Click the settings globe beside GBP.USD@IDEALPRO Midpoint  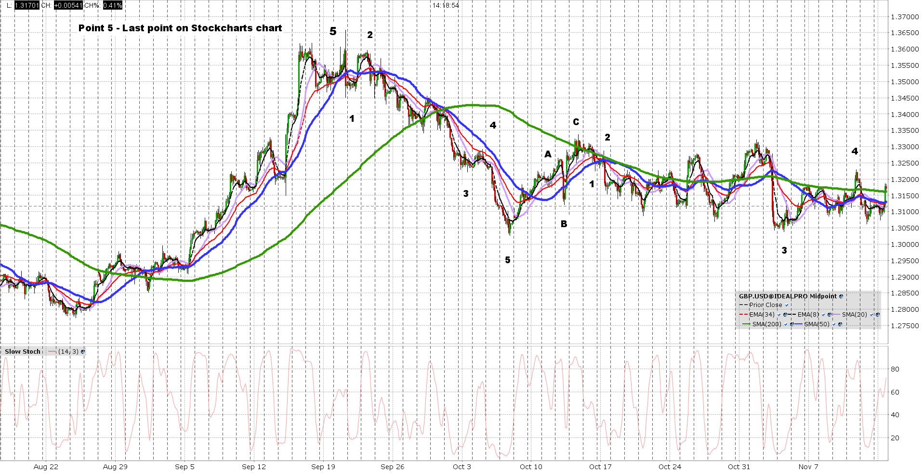click(841, 296)
